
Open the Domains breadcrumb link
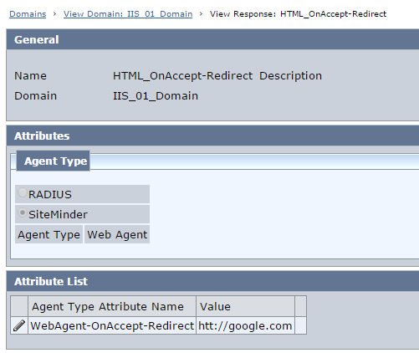pos(28,14)
